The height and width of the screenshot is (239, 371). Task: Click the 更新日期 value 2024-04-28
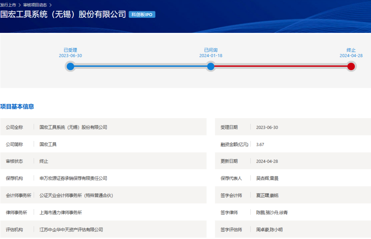tap(267, 161)
